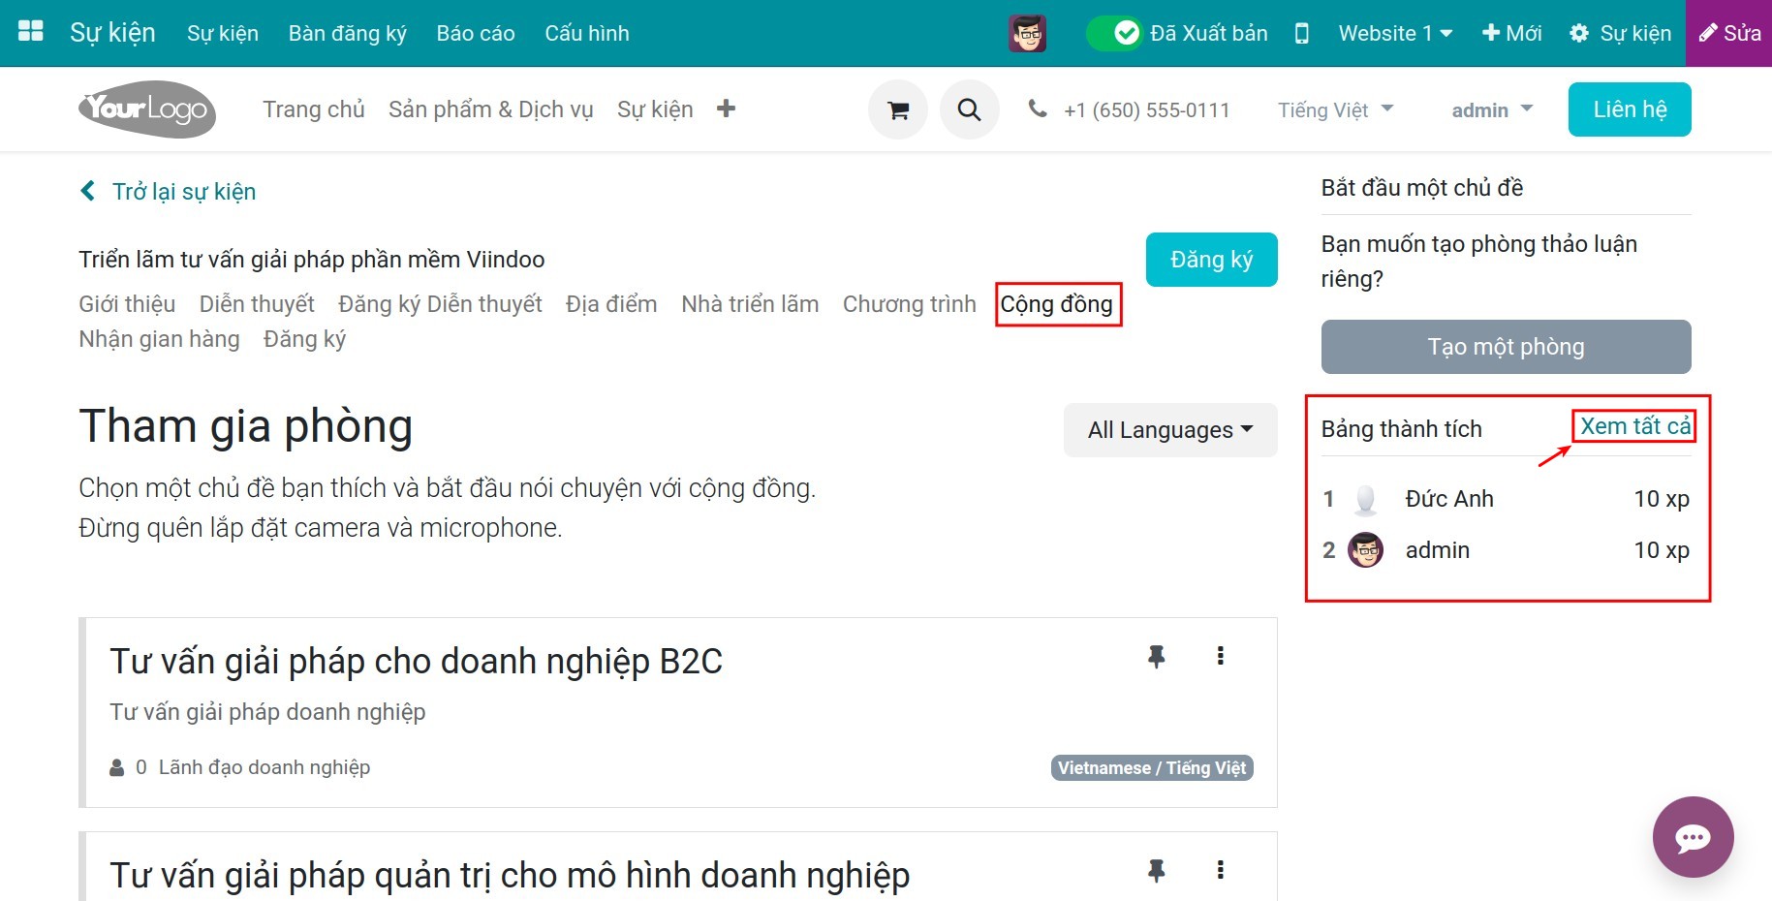This screenshot has width=1772, height=901.
Task: Click the user avatar in top bar
Action: (x=1027, y=33)
